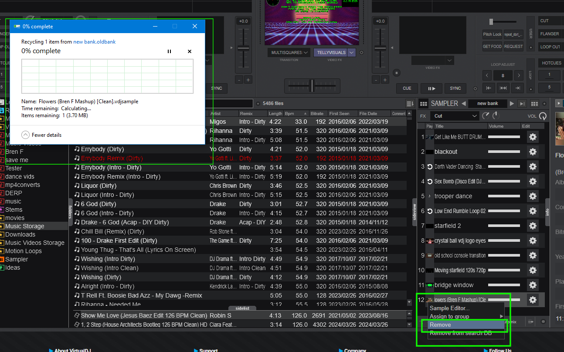Collapse dialog with Fewer details chevron
The image size is (564, 352).
click(26, 135)
